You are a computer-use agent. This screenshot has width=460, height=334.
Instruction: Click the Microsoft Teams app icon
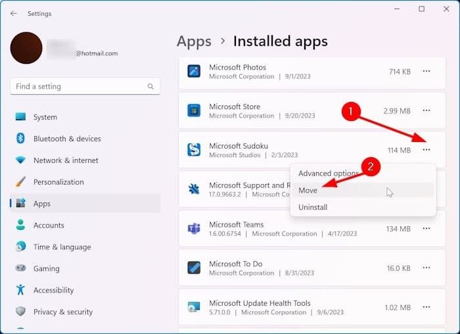[194, 228]
